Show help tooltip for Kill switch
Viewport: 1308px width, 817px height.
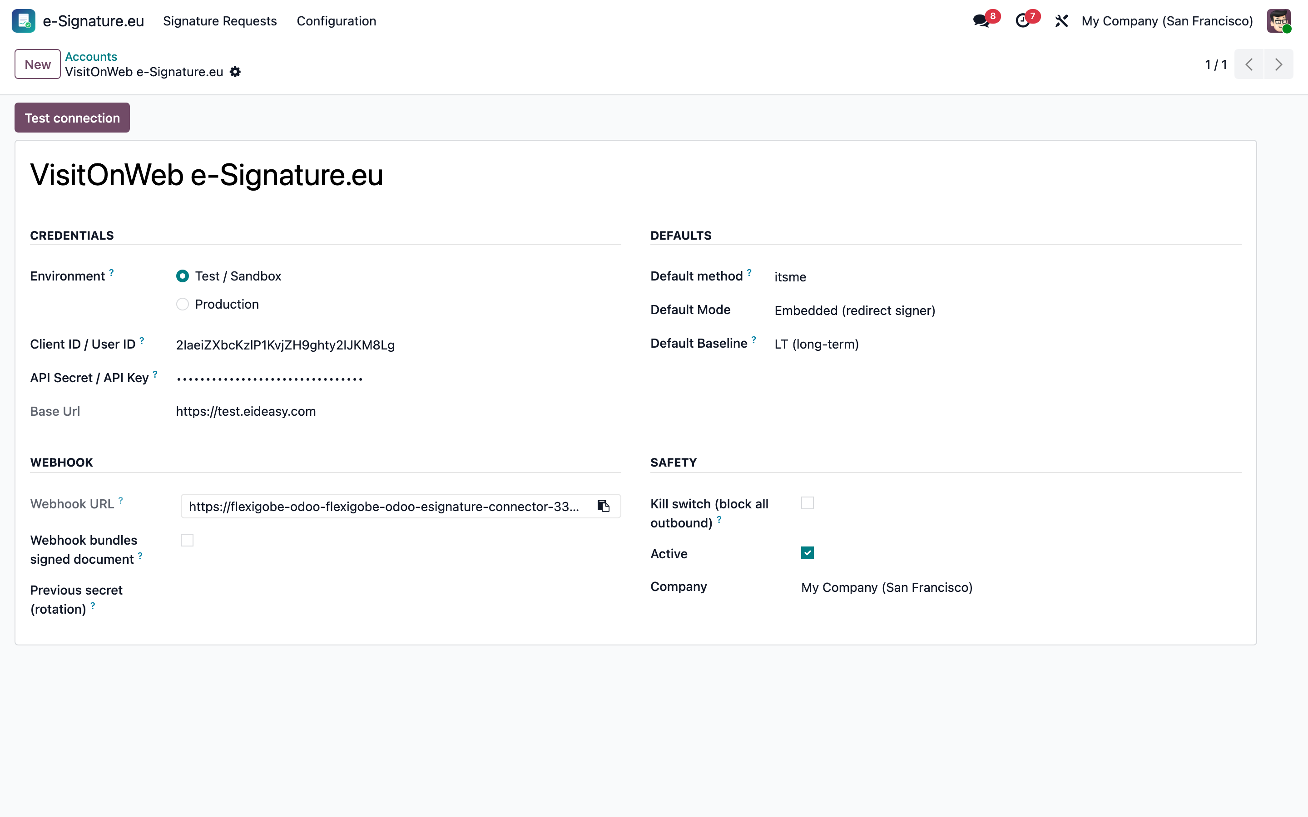tap(719, 519)
